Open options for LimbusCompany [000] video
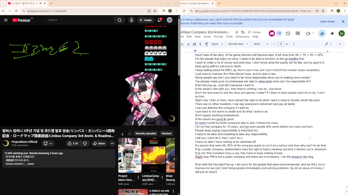The width and height of the screenshot is (348, 195). tap(162, 178)
